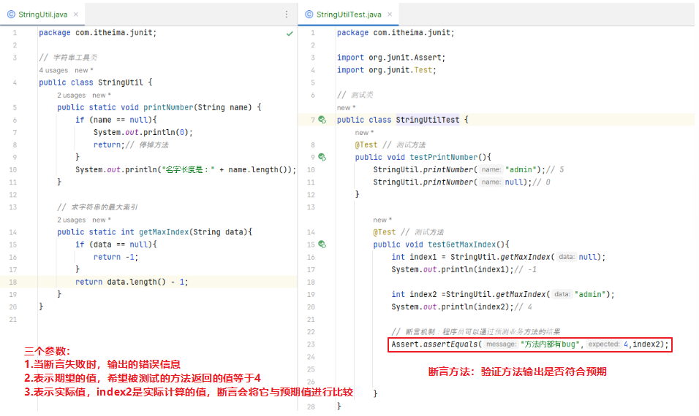
Task: Click 'int index2' declaration line
Action: pyautogui.click(x=503, y=294)
